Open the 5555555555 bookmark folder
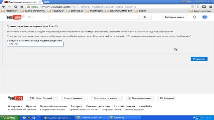Screen dimensions: 214x120 pos(94,11)
